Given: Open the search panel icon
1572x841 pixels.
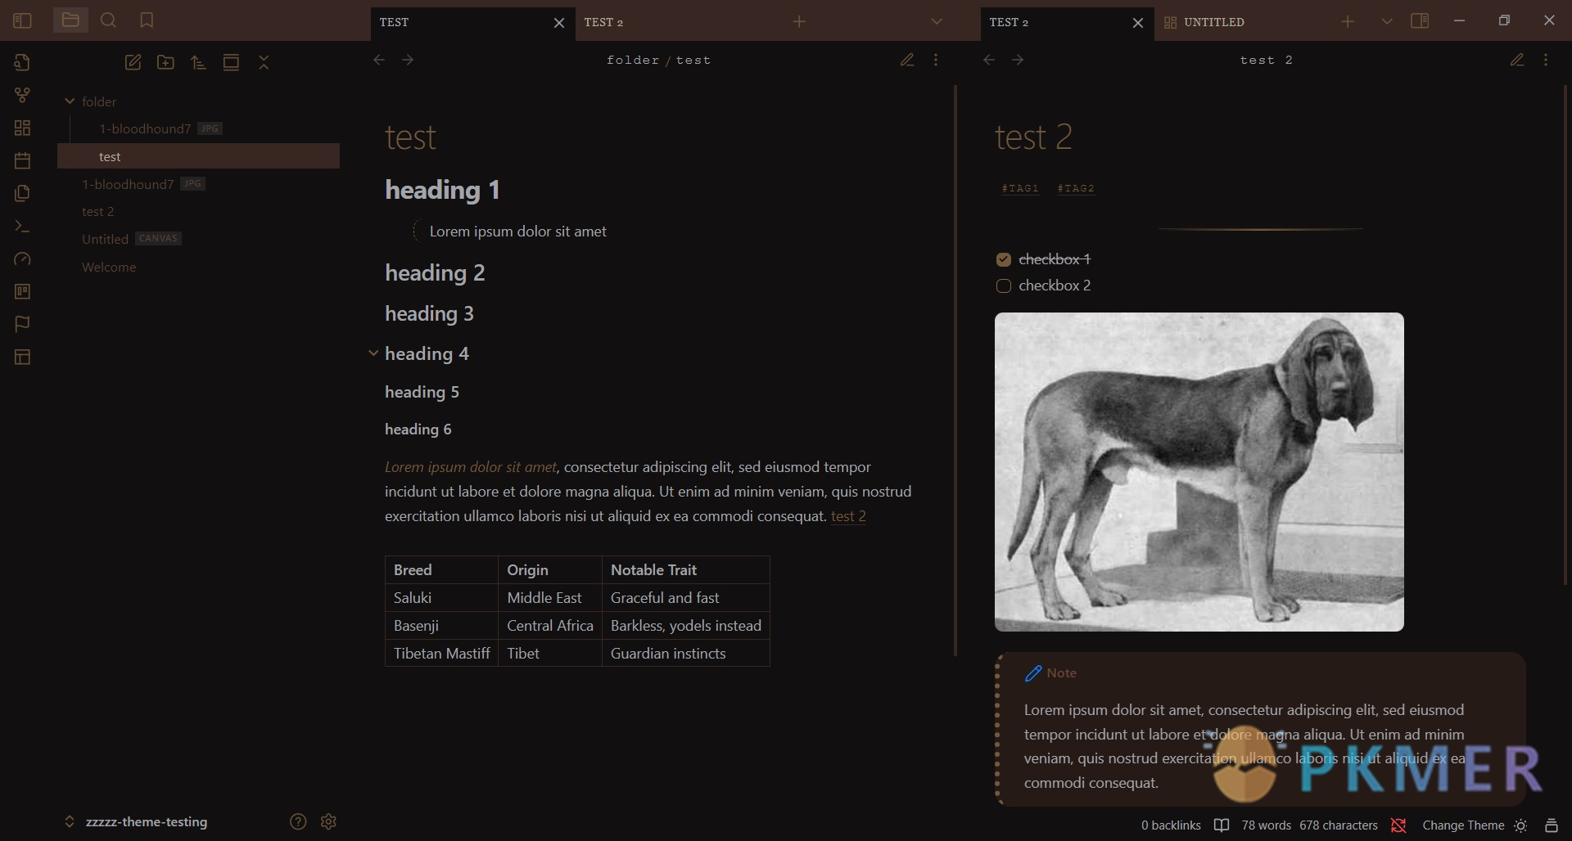Looking at the screenshot, I should click(x=108, y=20).
